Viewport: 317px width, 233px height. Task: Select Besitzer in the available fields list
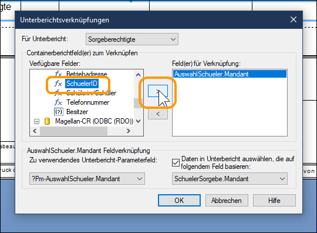77,112
